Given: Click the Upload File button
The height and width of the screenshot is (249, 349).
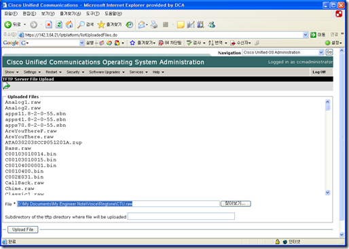Looking at the screenshot, I should pyautogui.click(x=23, y=229).
